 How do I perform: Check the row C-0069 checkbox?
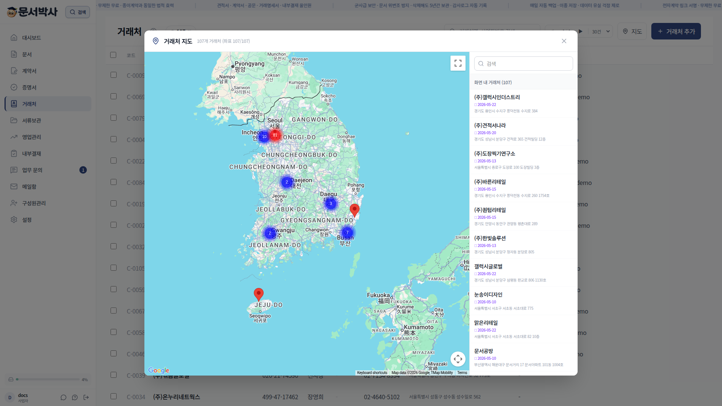(114, 96)
